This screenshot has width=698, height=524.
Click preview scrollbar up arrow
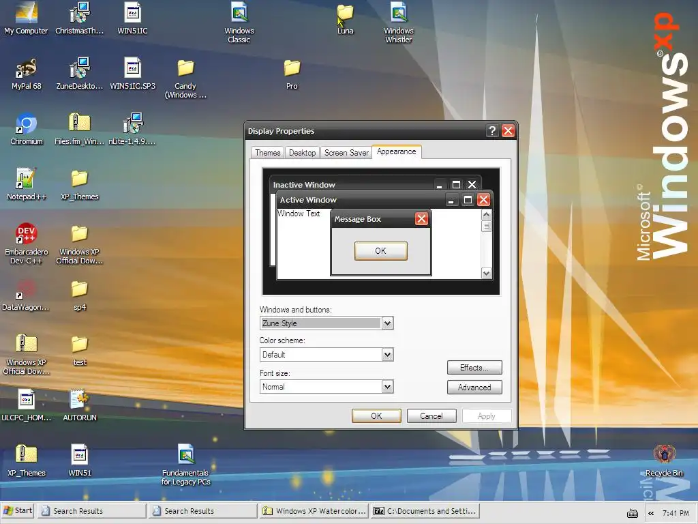[486, 215]
